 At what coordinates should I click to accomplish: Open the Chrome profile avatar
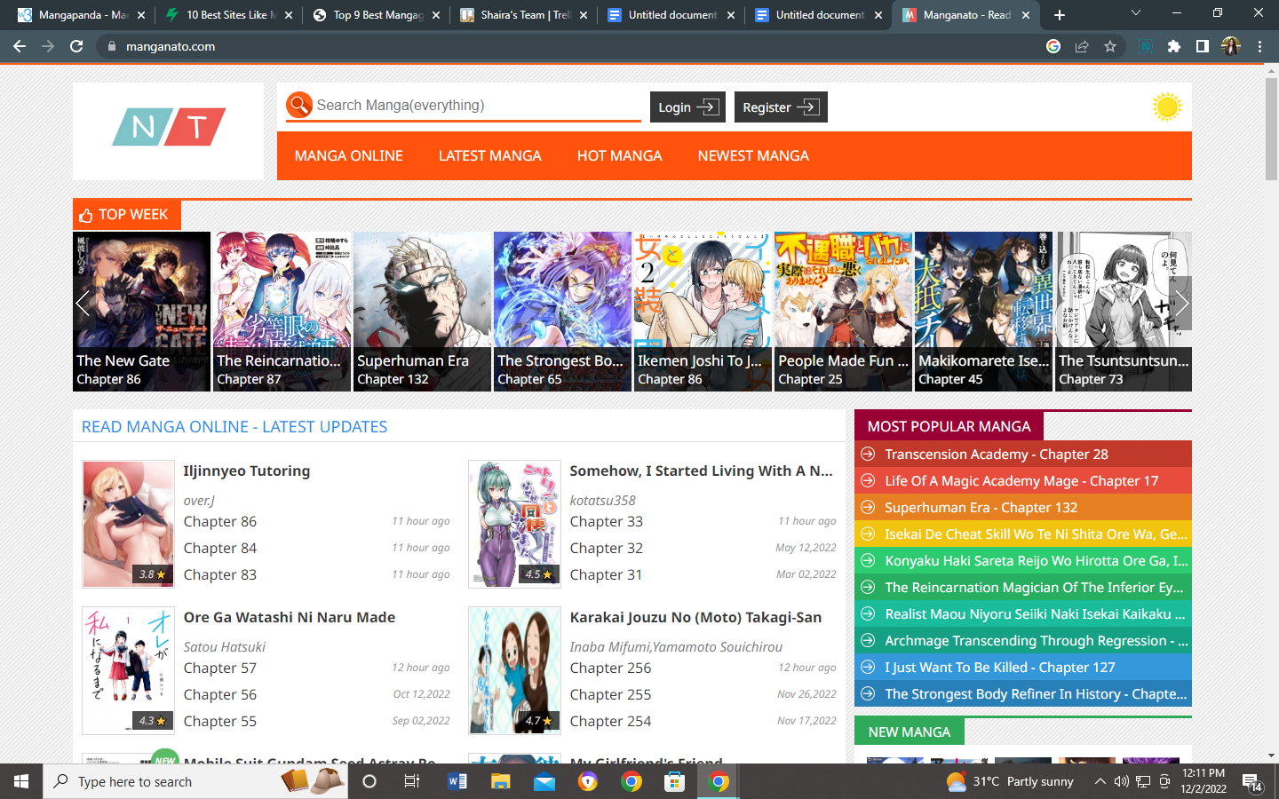tap(1231, 46)
